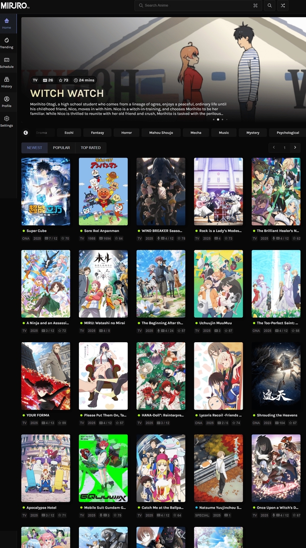Open the HANA-Doll* poster
The width and height of the screenshot is (306, 548).
click(x=161, y=376)
